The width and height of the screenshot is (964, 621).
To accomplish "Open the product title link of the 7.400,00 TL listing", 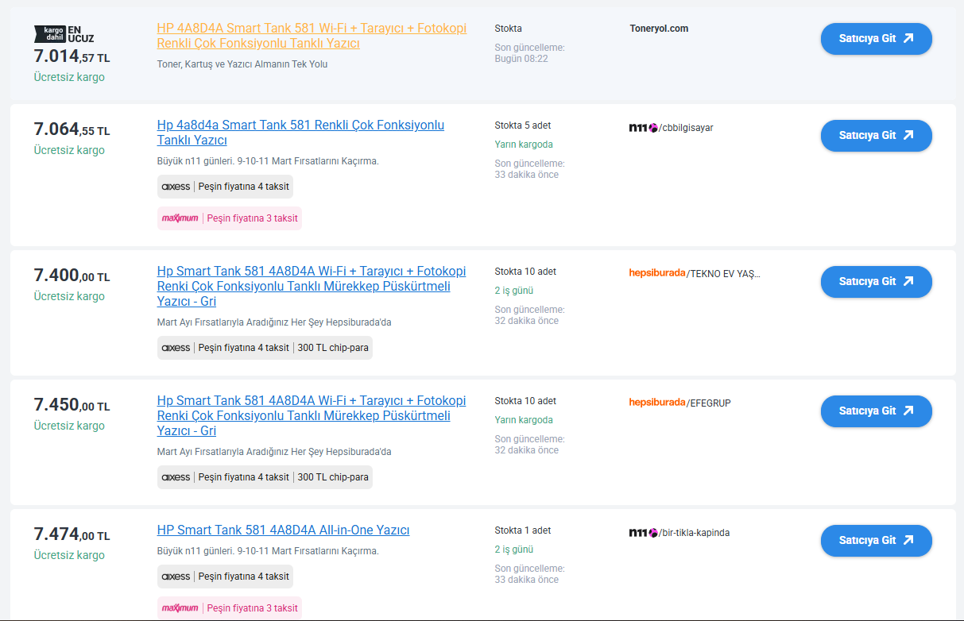I will (x=312, y=286).
